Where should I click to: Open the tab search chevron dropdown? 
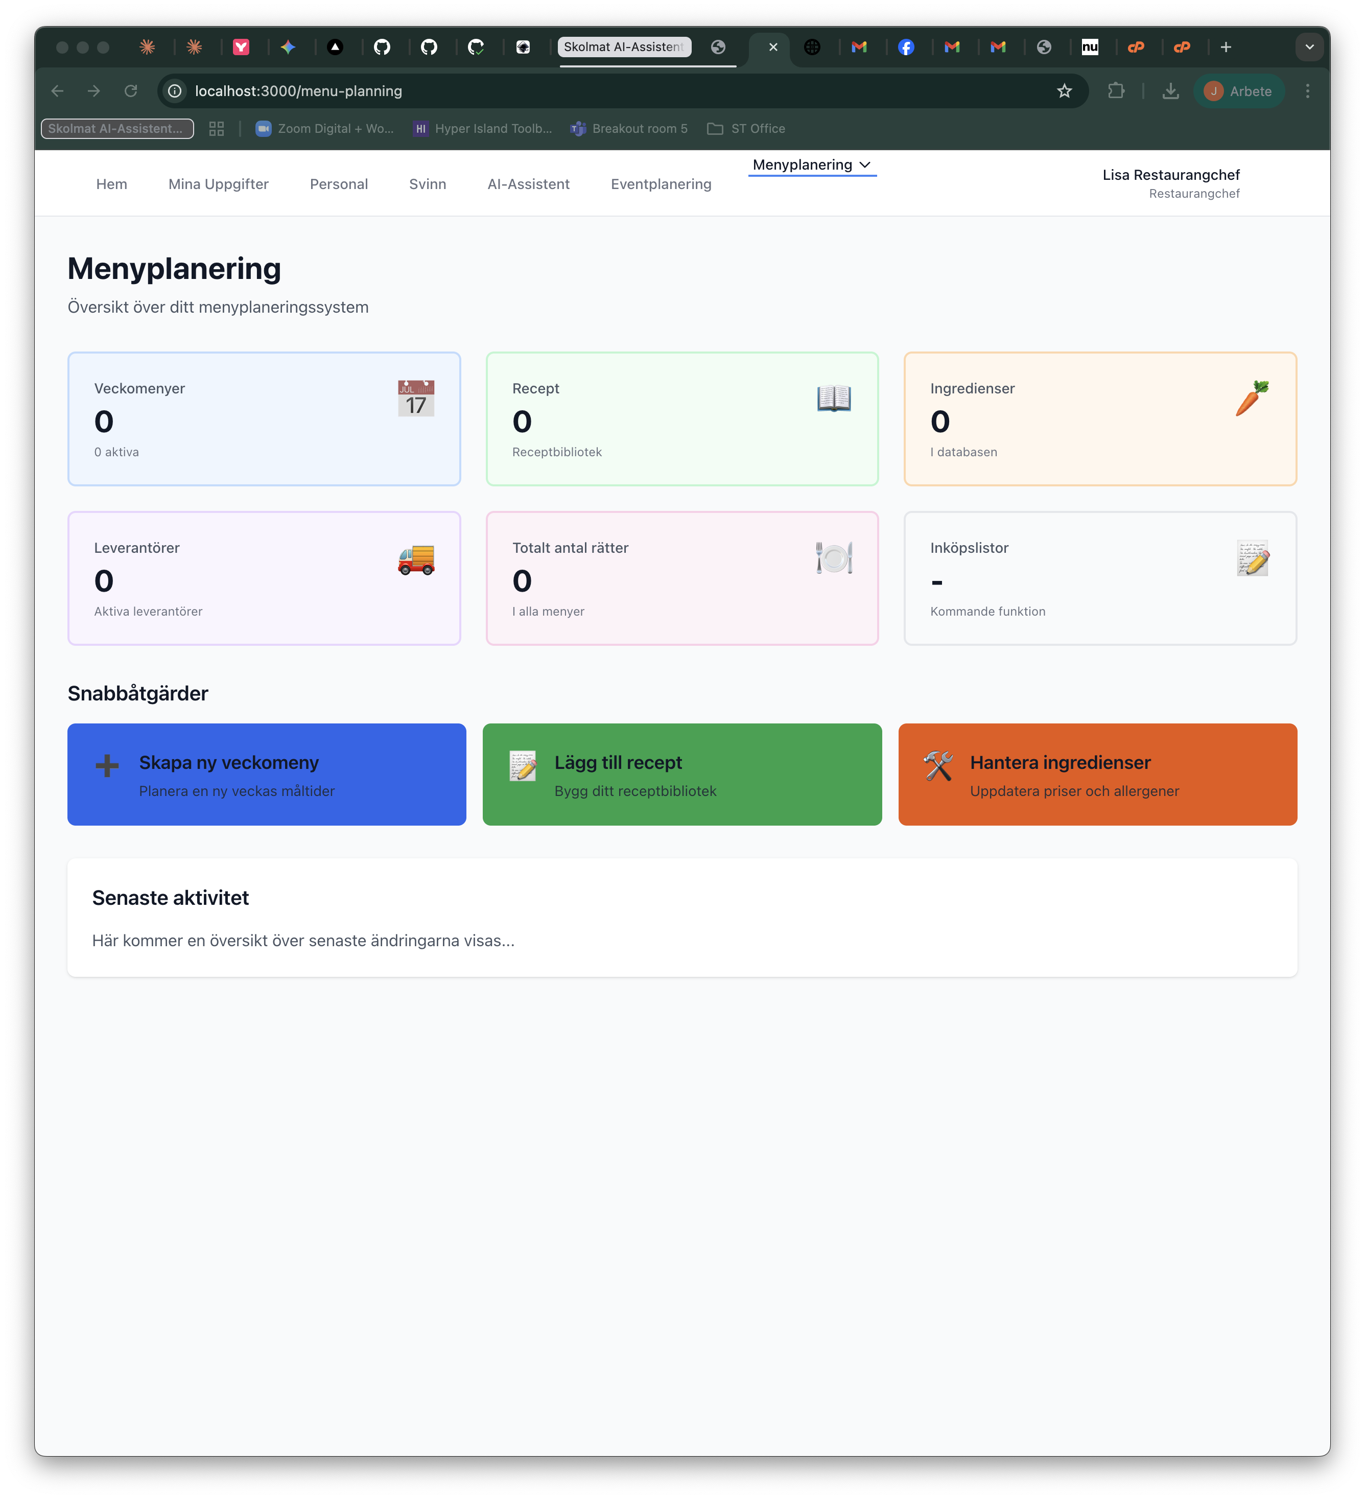[x=1309, y=47]
